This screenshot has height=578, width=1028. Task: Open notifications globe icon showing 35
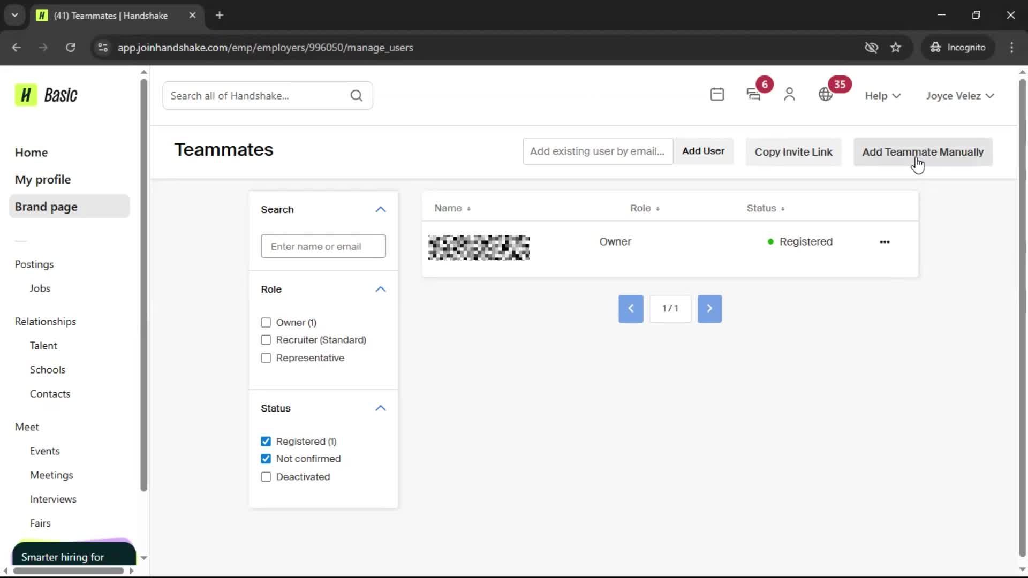[x=825, y=95]
